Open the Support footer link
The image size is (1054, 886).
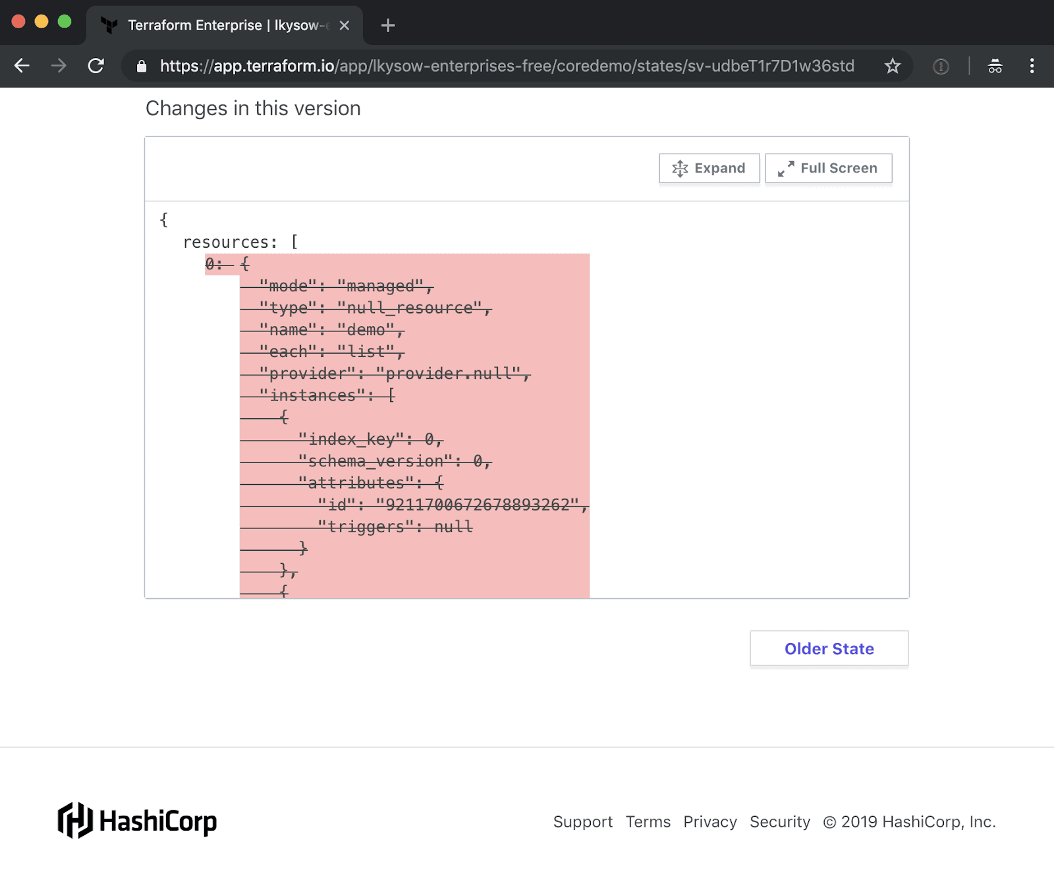click(x=582, y=822)
